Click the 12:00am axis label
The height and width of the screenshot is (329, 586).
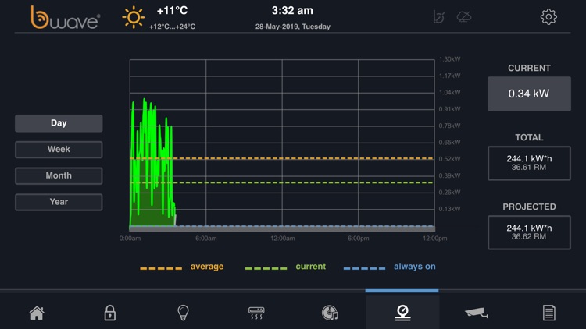point(283,239)
